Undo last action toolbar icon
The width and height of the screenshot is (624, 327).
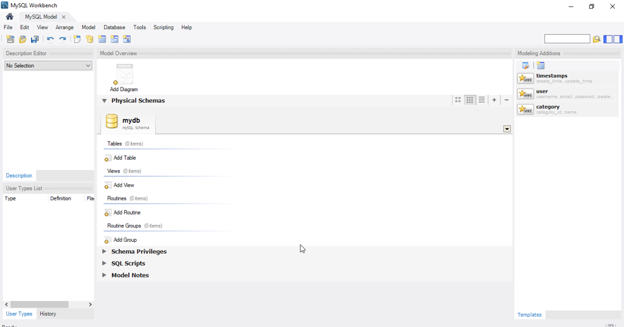point(50,39)
